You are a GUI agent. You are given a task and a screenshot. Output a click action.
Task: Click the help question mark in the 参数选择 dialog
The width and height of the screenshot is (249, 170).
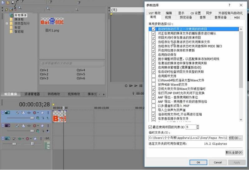(229, 5)
